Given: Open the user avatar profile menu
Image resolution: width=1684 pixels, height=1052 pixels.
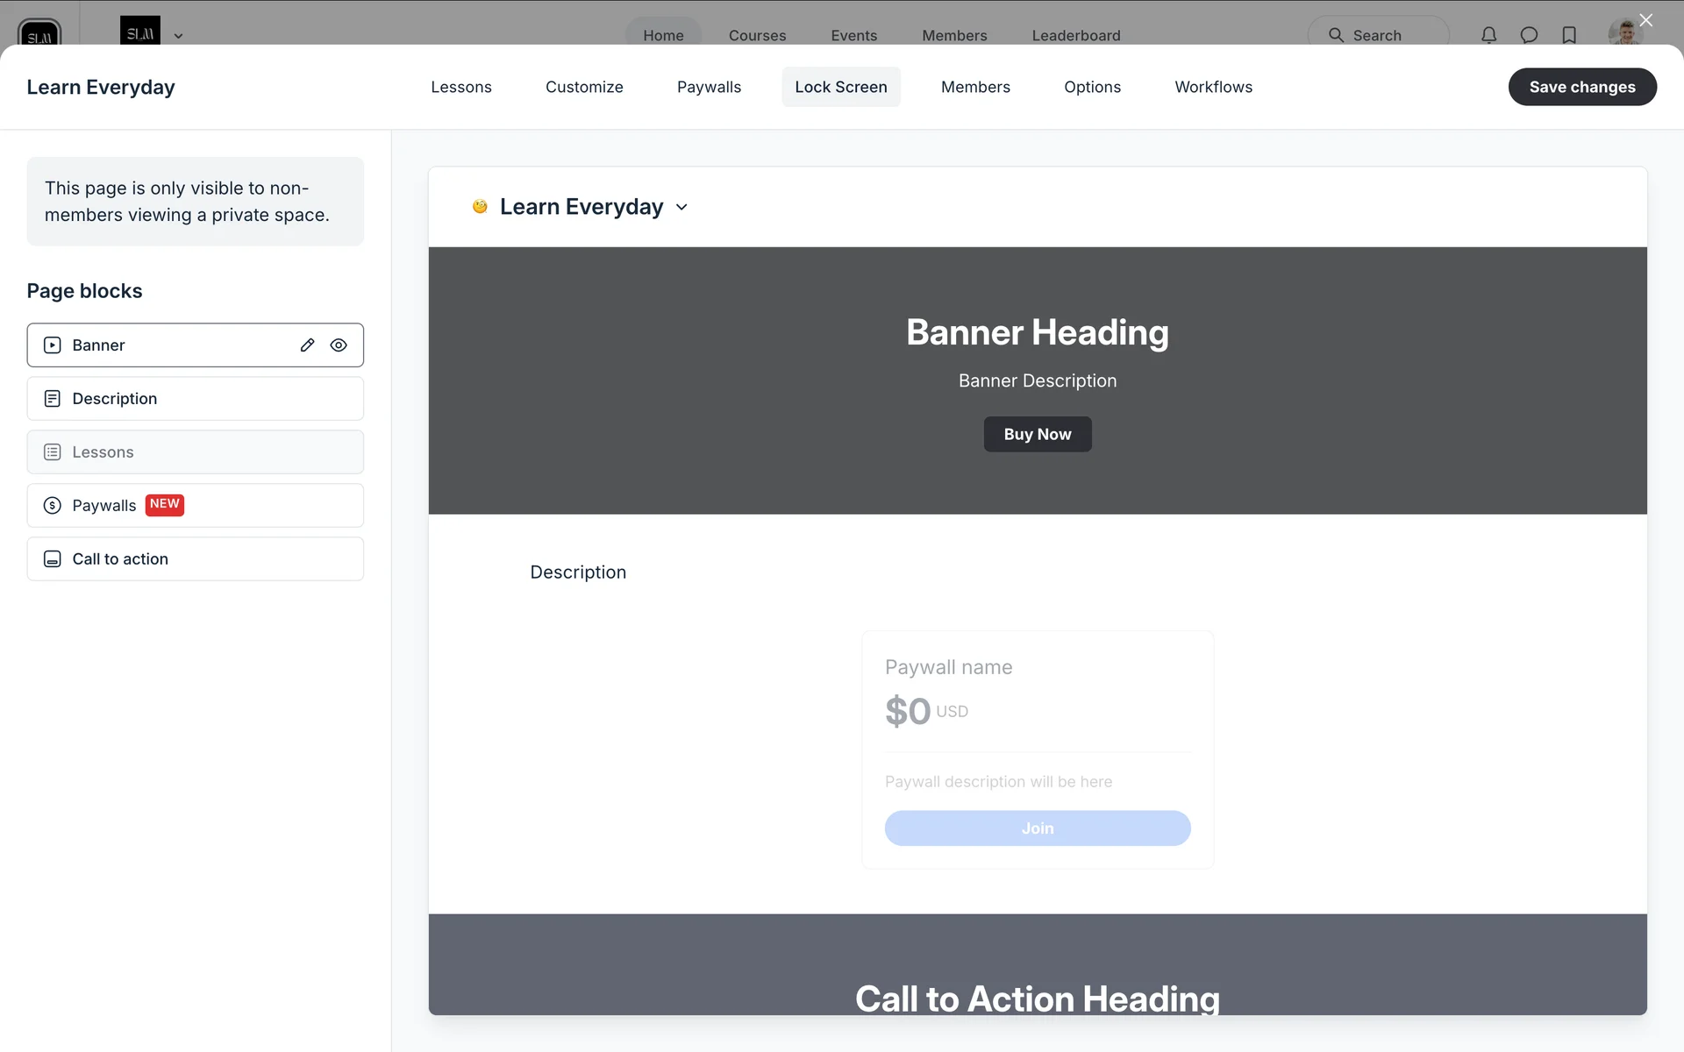Looking at the screenshot, I should tap(1625, 33).
